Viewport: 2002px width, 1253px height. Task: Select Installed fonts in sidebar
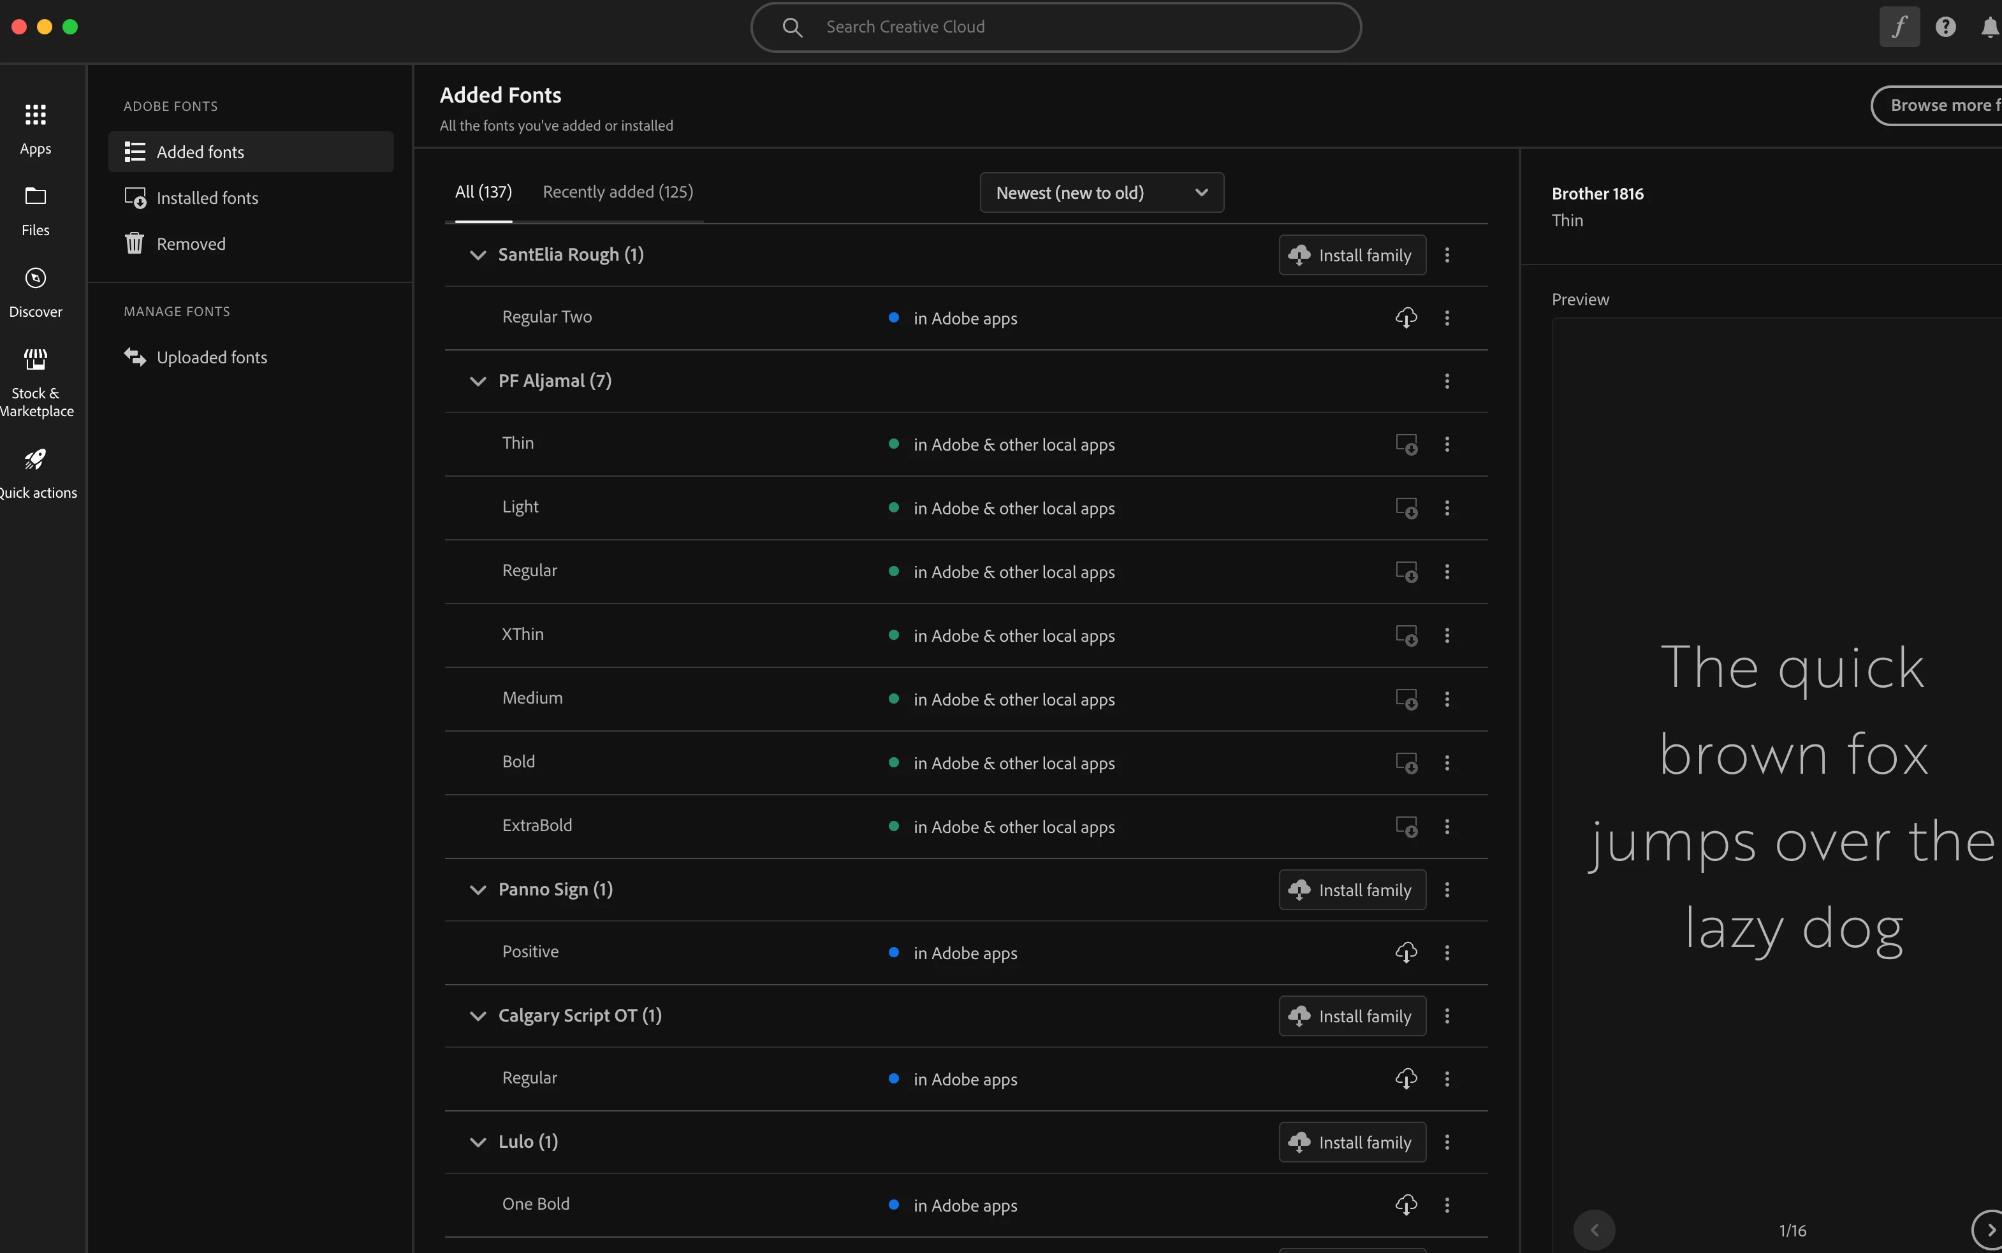pyautogui.click(x=207, y=198)
